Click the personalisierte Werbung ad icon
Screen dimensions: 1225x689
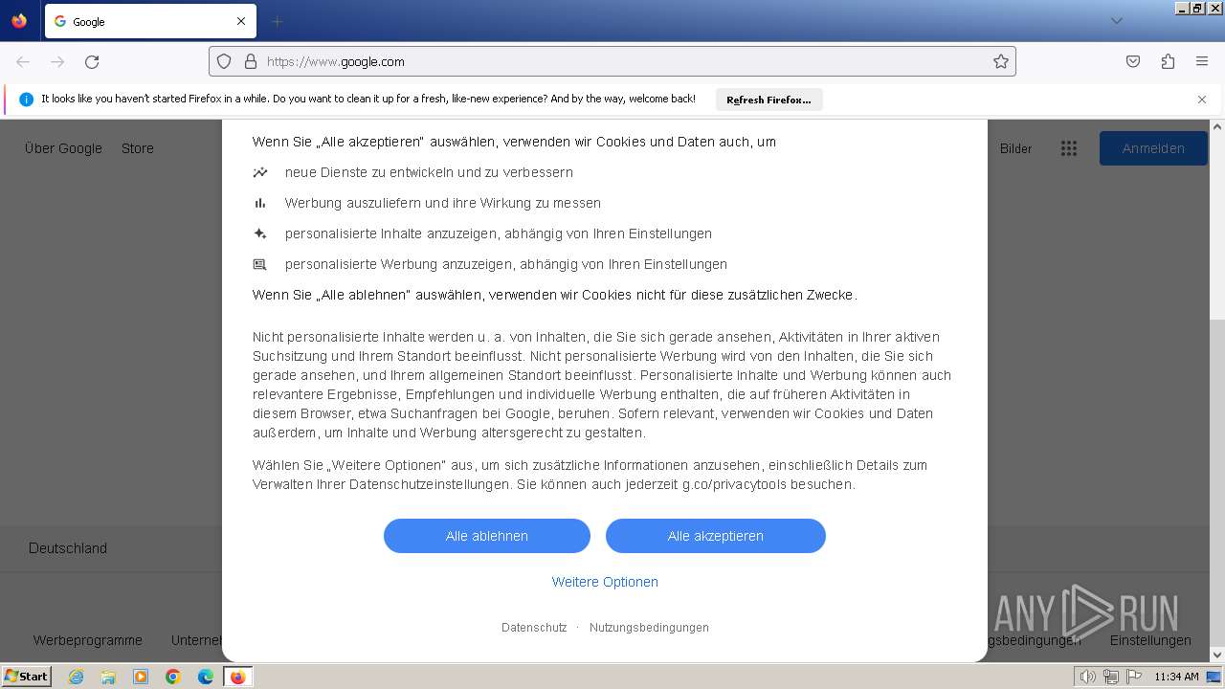260,264
